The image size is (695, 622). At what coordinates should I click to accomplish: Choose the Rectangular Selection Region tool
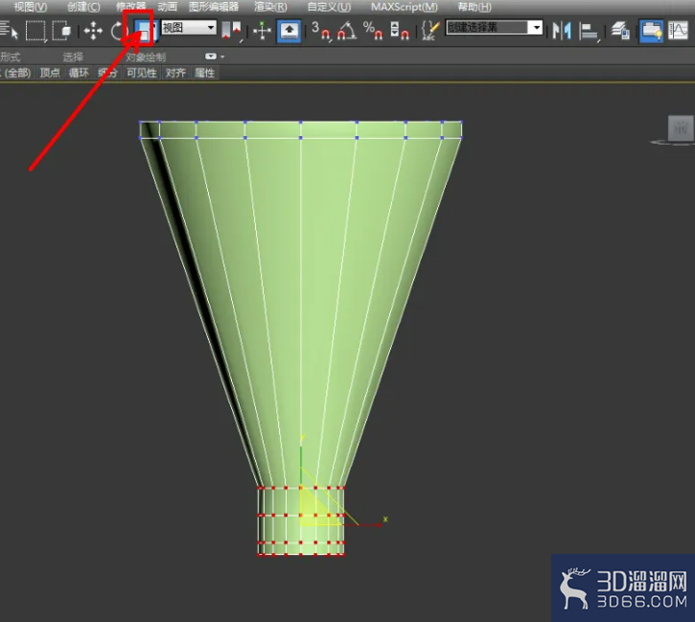click(35, 31)
